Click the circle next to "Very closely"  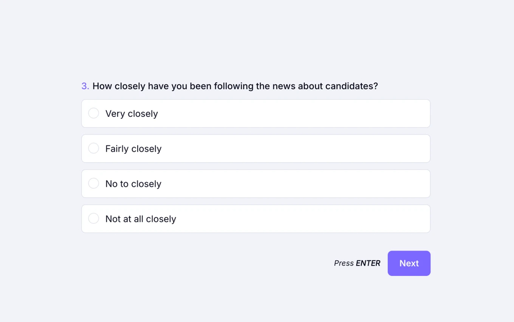[x=94, y=113]
